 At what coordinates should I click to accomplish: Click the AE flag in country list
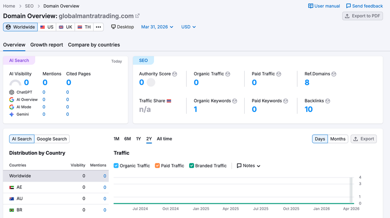coord(11,187)
